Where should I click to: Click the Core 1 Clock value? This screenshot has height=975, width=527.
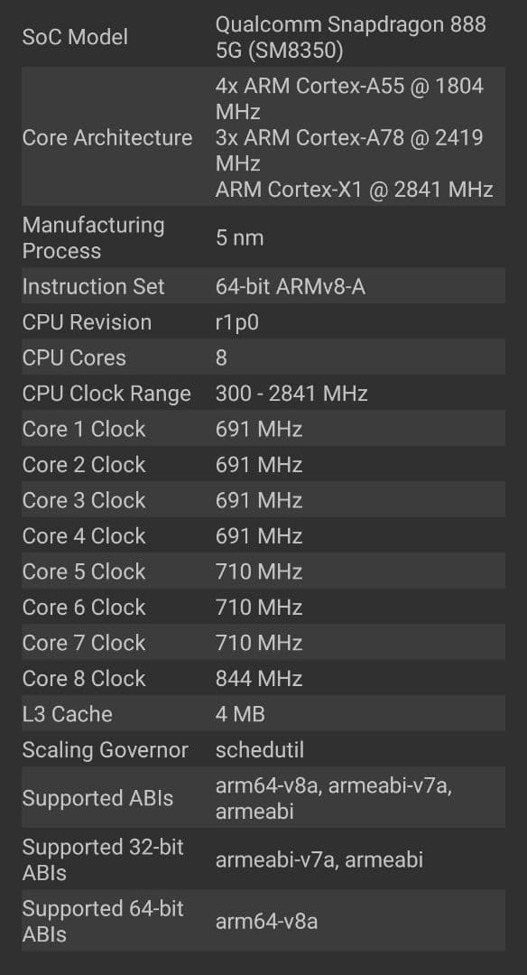(x=248, y=429)
